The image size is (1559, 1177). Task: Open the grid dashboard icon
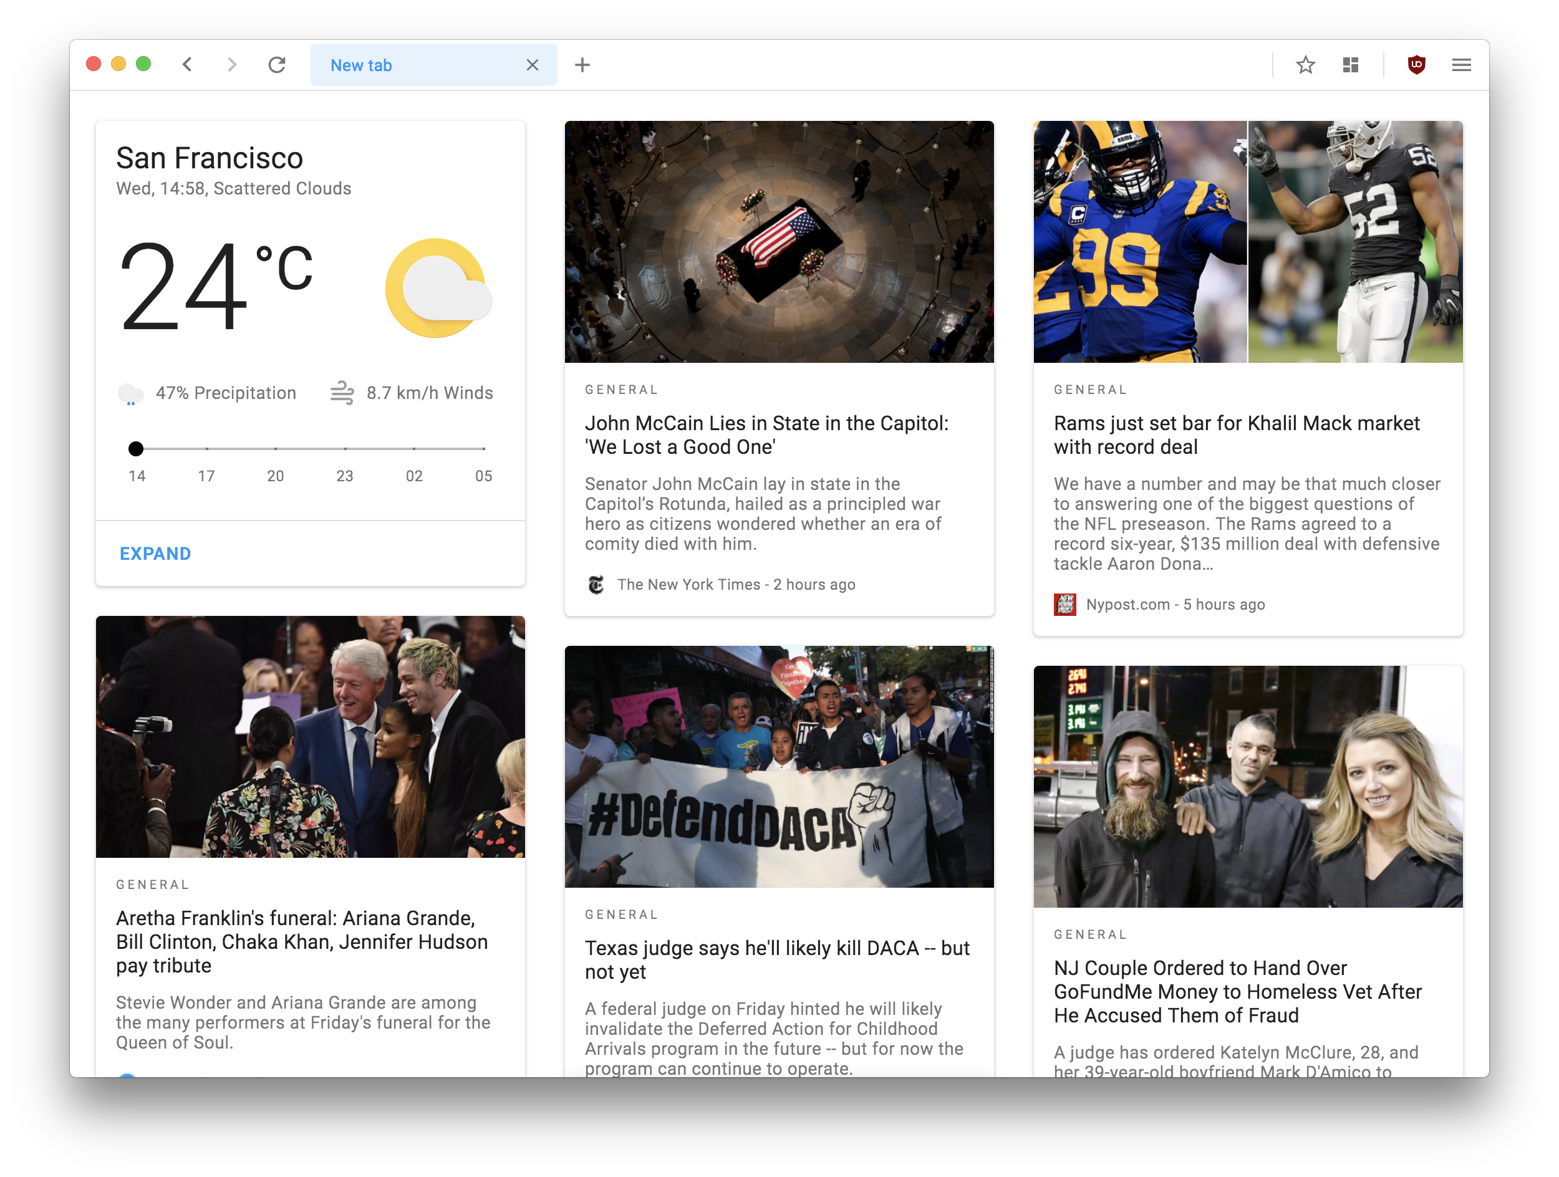[x=1350, y=65]
